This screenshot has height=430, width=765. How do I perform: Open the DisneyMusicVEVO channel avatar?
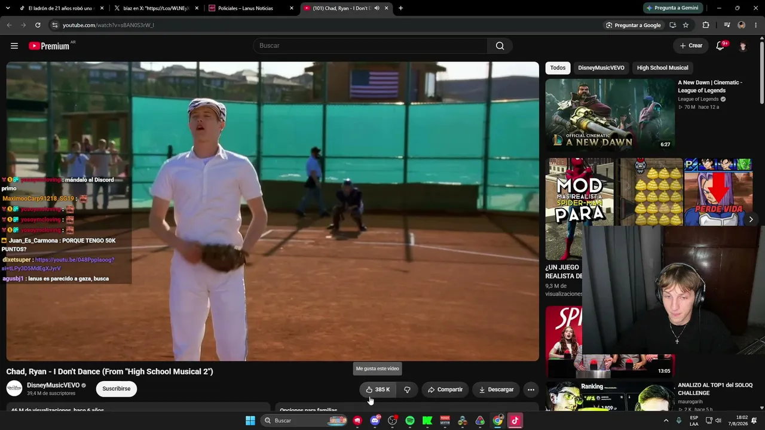pyautogui.click(x=14, y=389)
